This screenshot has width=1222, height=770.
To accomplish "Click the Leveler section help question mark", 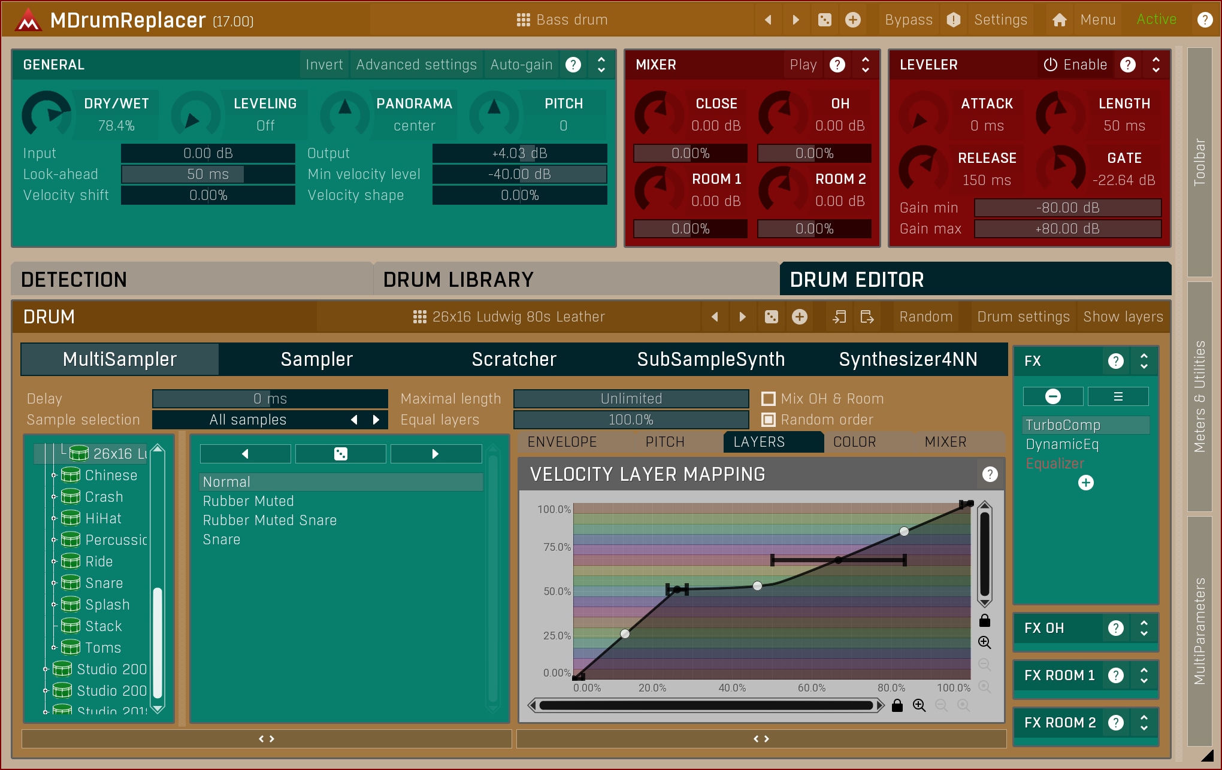I will (1127, 65).
